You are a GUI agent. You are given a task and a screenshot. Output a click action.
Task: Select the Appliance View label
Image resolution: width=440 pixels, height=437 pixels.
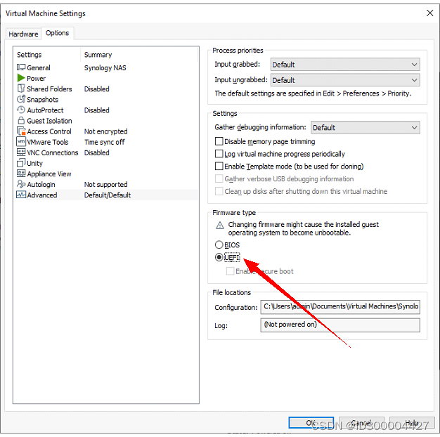49,174
